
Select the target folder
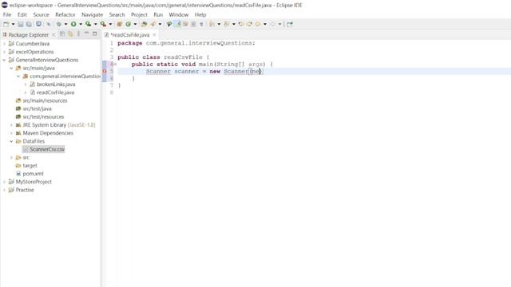(30, 166)
